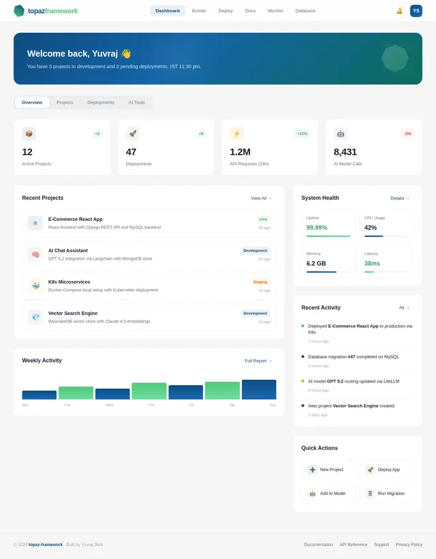The width and height of the screenshot is (436, 559).
Task: Click the New Project quick action
Action: [x=328, y=470]
